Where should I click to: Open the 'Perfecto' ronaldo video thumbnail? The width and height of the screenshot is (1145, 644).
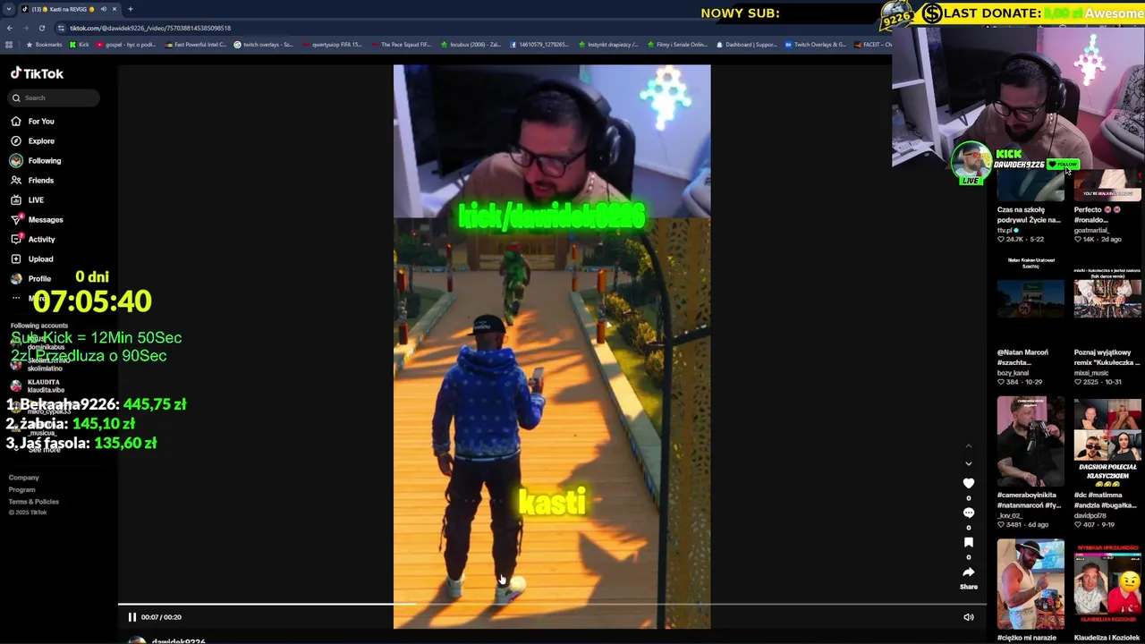1107,186
